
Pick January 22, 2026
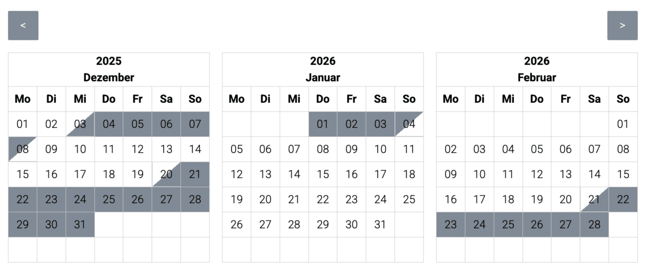tap(323, 199)
